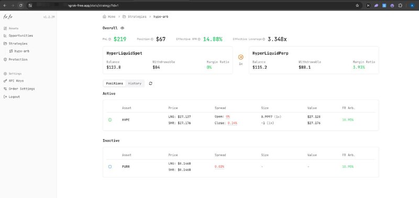
Task: Open Strategies in the sidebar
Action: click(18, 43)
